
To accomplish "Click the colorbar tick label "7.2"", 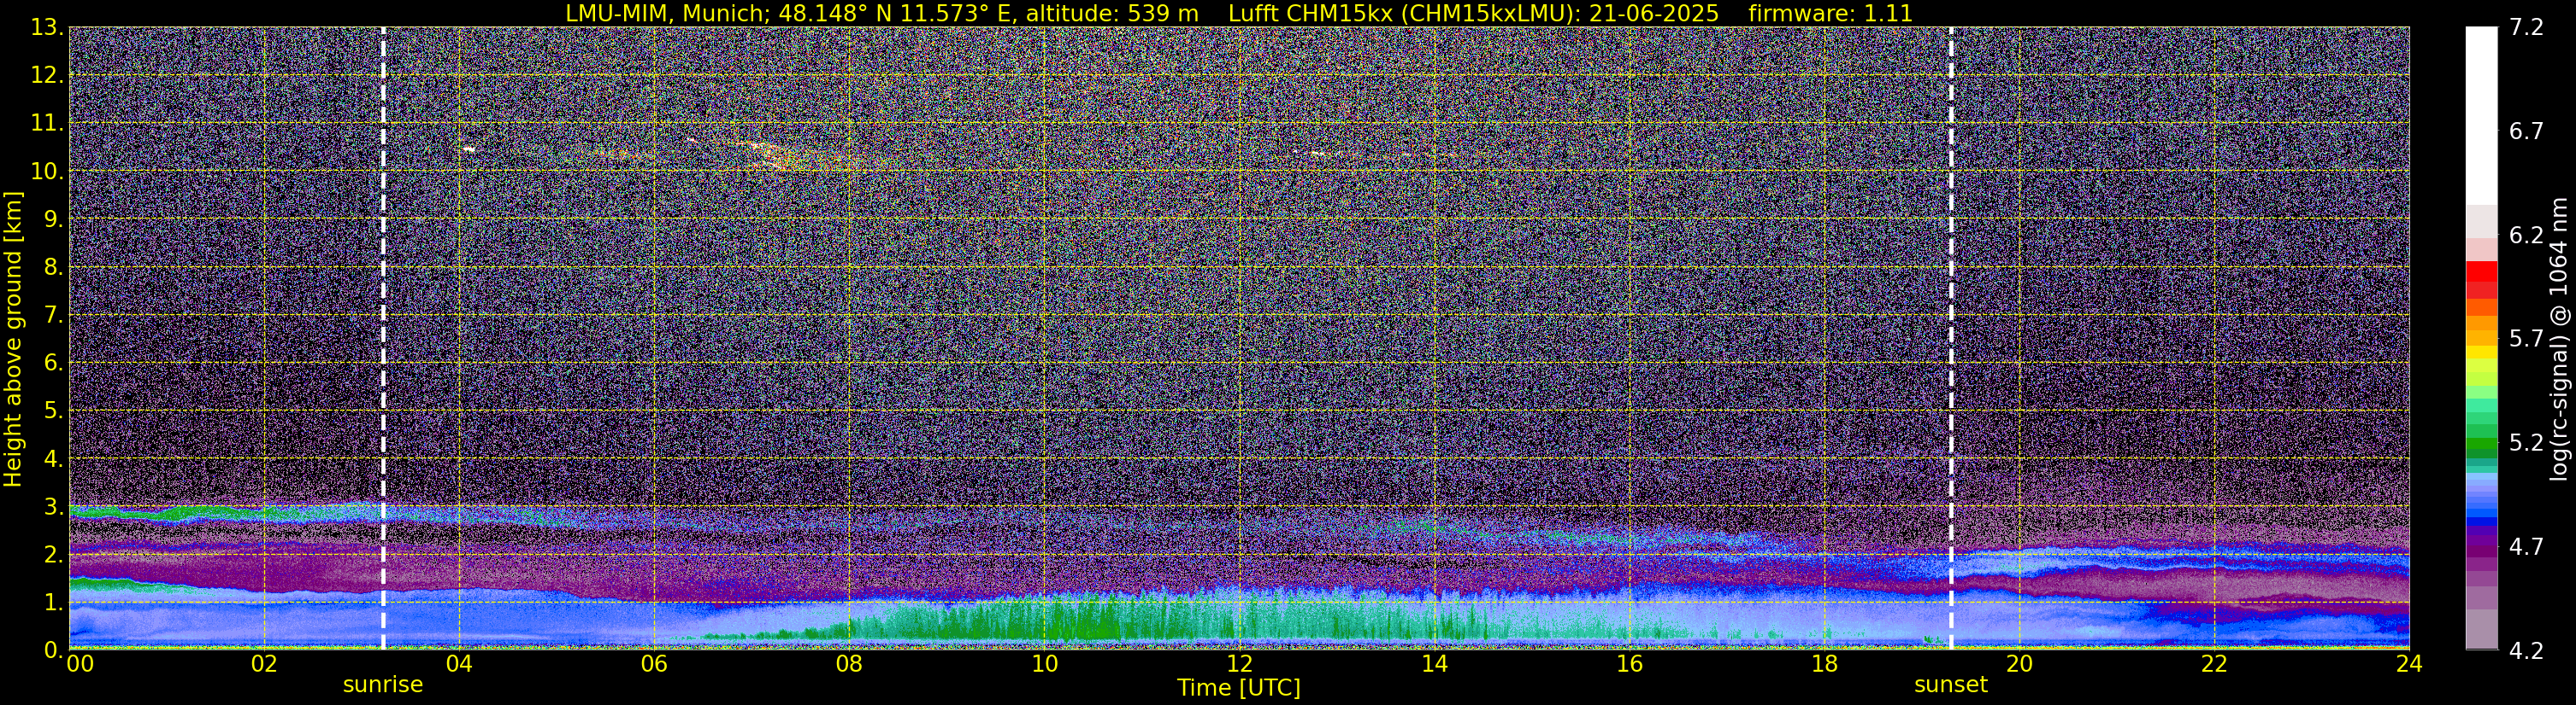I will [x=2526, y=28].
